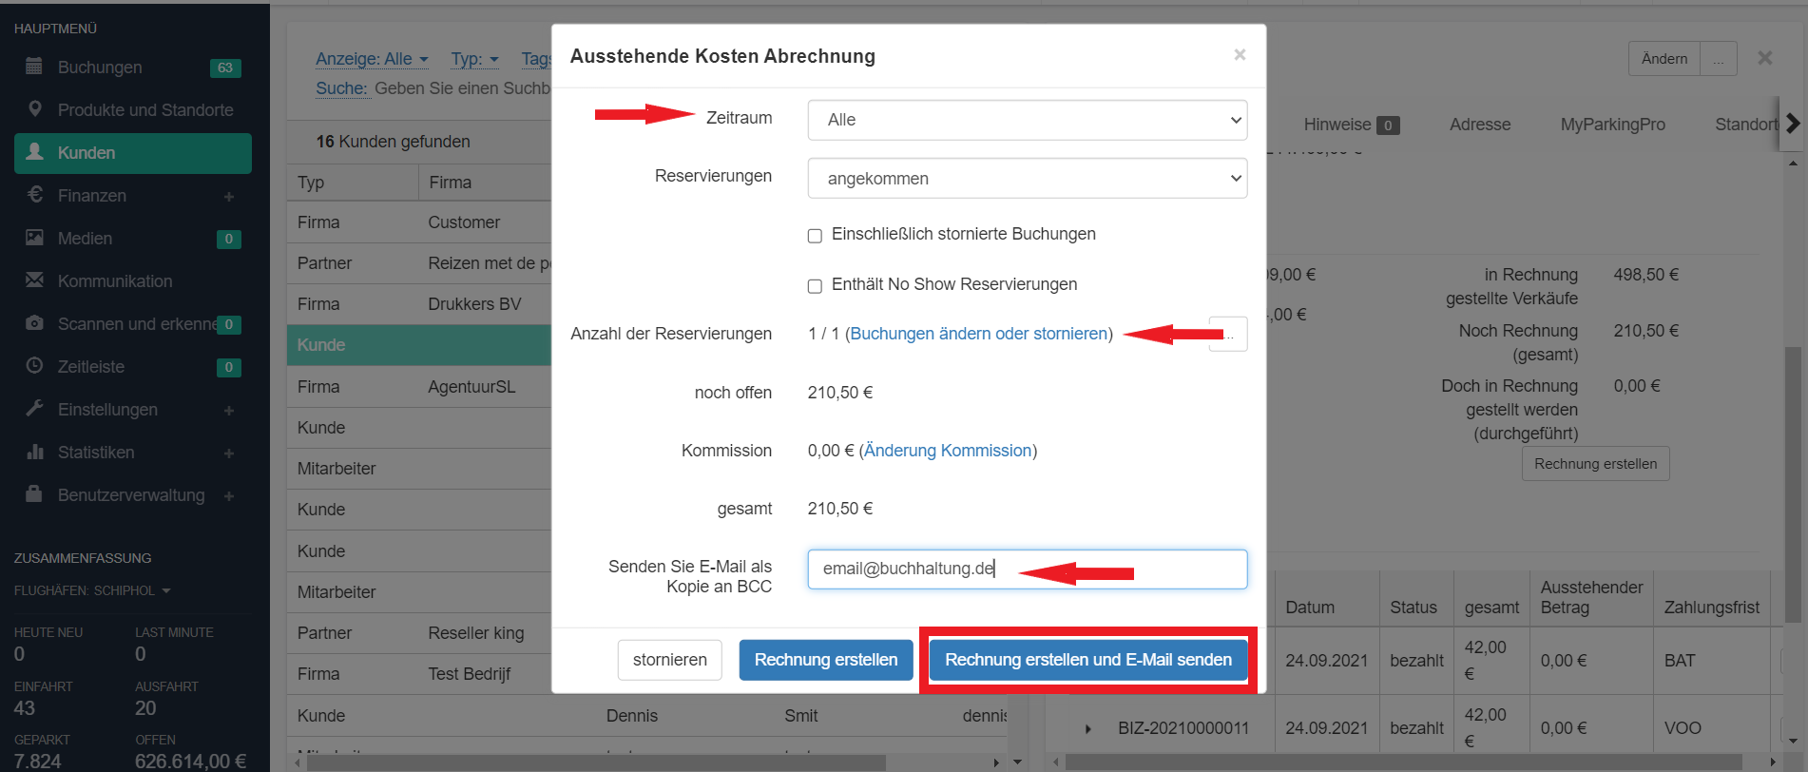Image resolution: width=1808 pixels, height=772 pixels.
Task: Click the BCC email input field
Action: pyautogui.click(x=1027, y=569)
